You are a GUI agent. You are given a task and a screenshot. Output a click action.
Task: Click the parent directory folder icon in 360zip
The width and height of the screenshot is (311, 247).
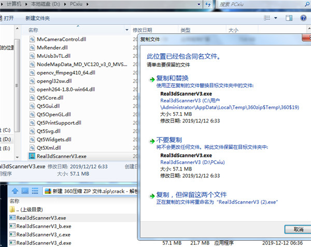12,209
